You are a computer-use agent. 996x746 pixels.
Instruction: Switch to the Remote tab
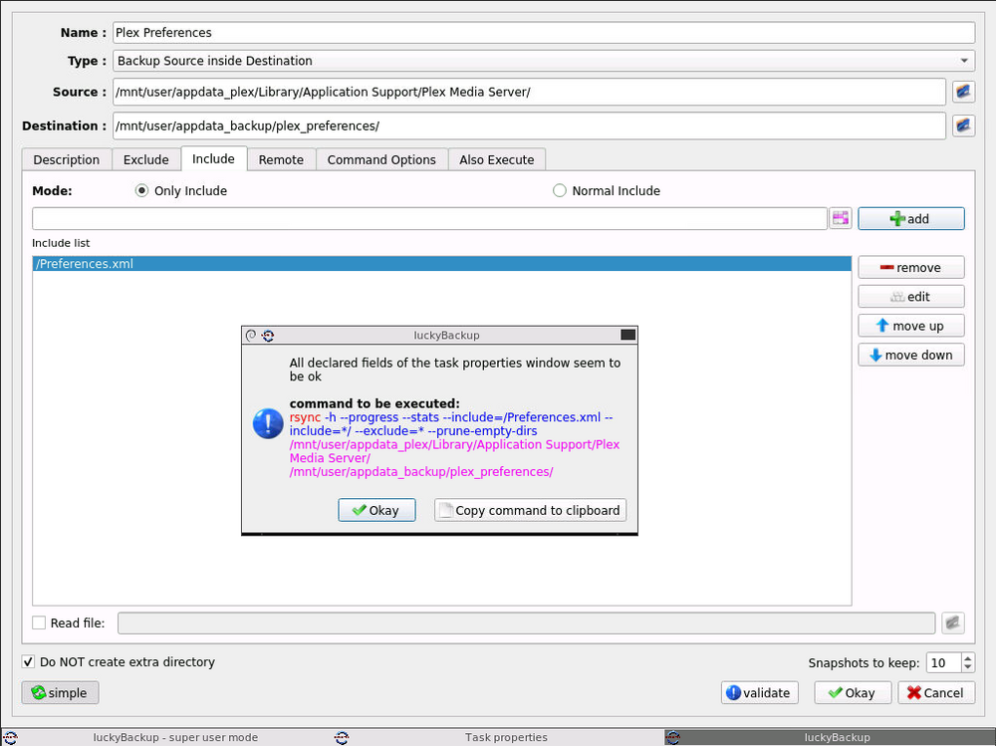click(x=281, y=159)
